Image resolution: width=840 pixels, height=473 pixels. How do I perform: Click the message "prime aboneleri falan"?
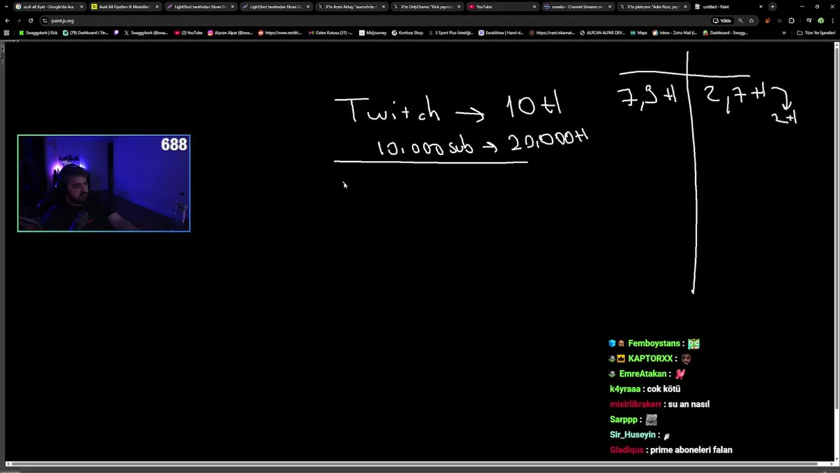click(691, 450)
